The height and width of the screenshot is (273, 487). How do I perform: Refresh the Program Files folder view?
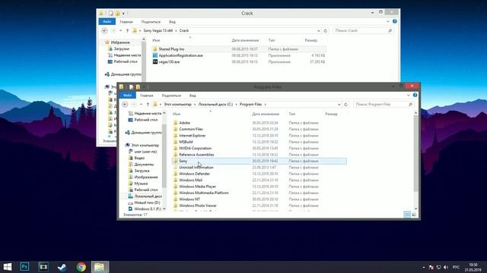point(345,105)
